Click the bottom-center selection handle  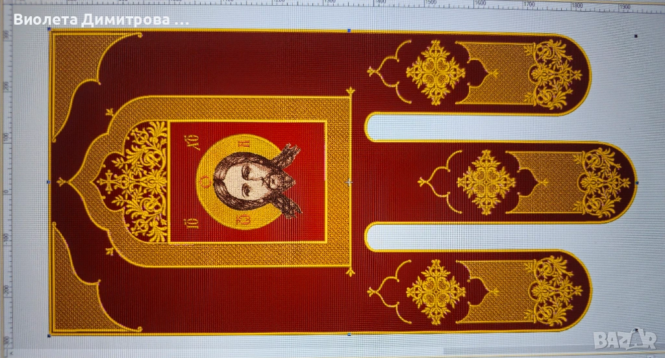tap(349, 335)
